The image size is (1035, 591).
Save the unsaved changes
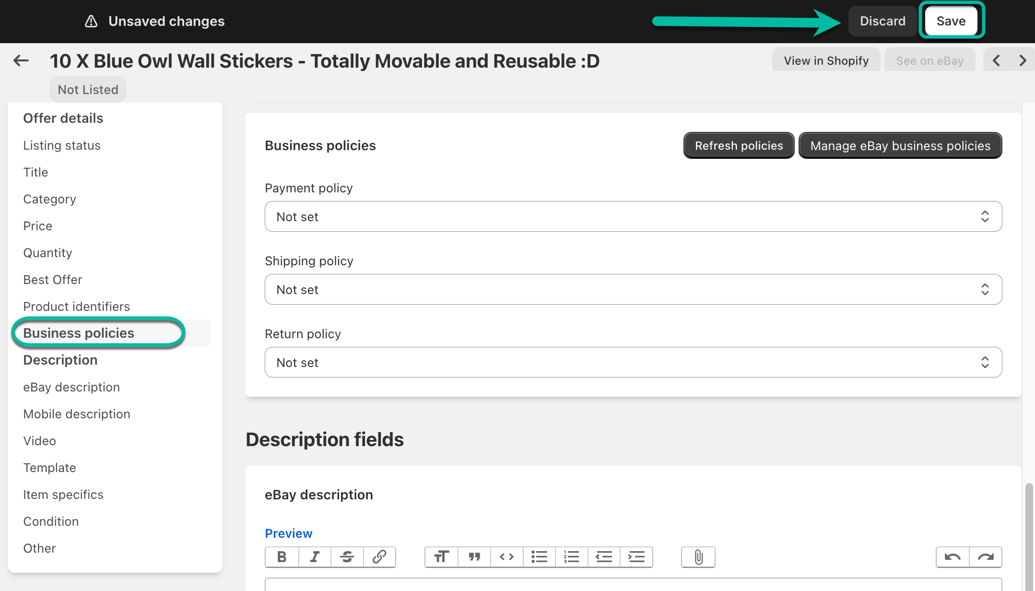pyautogui.click(x=951, y=21)
